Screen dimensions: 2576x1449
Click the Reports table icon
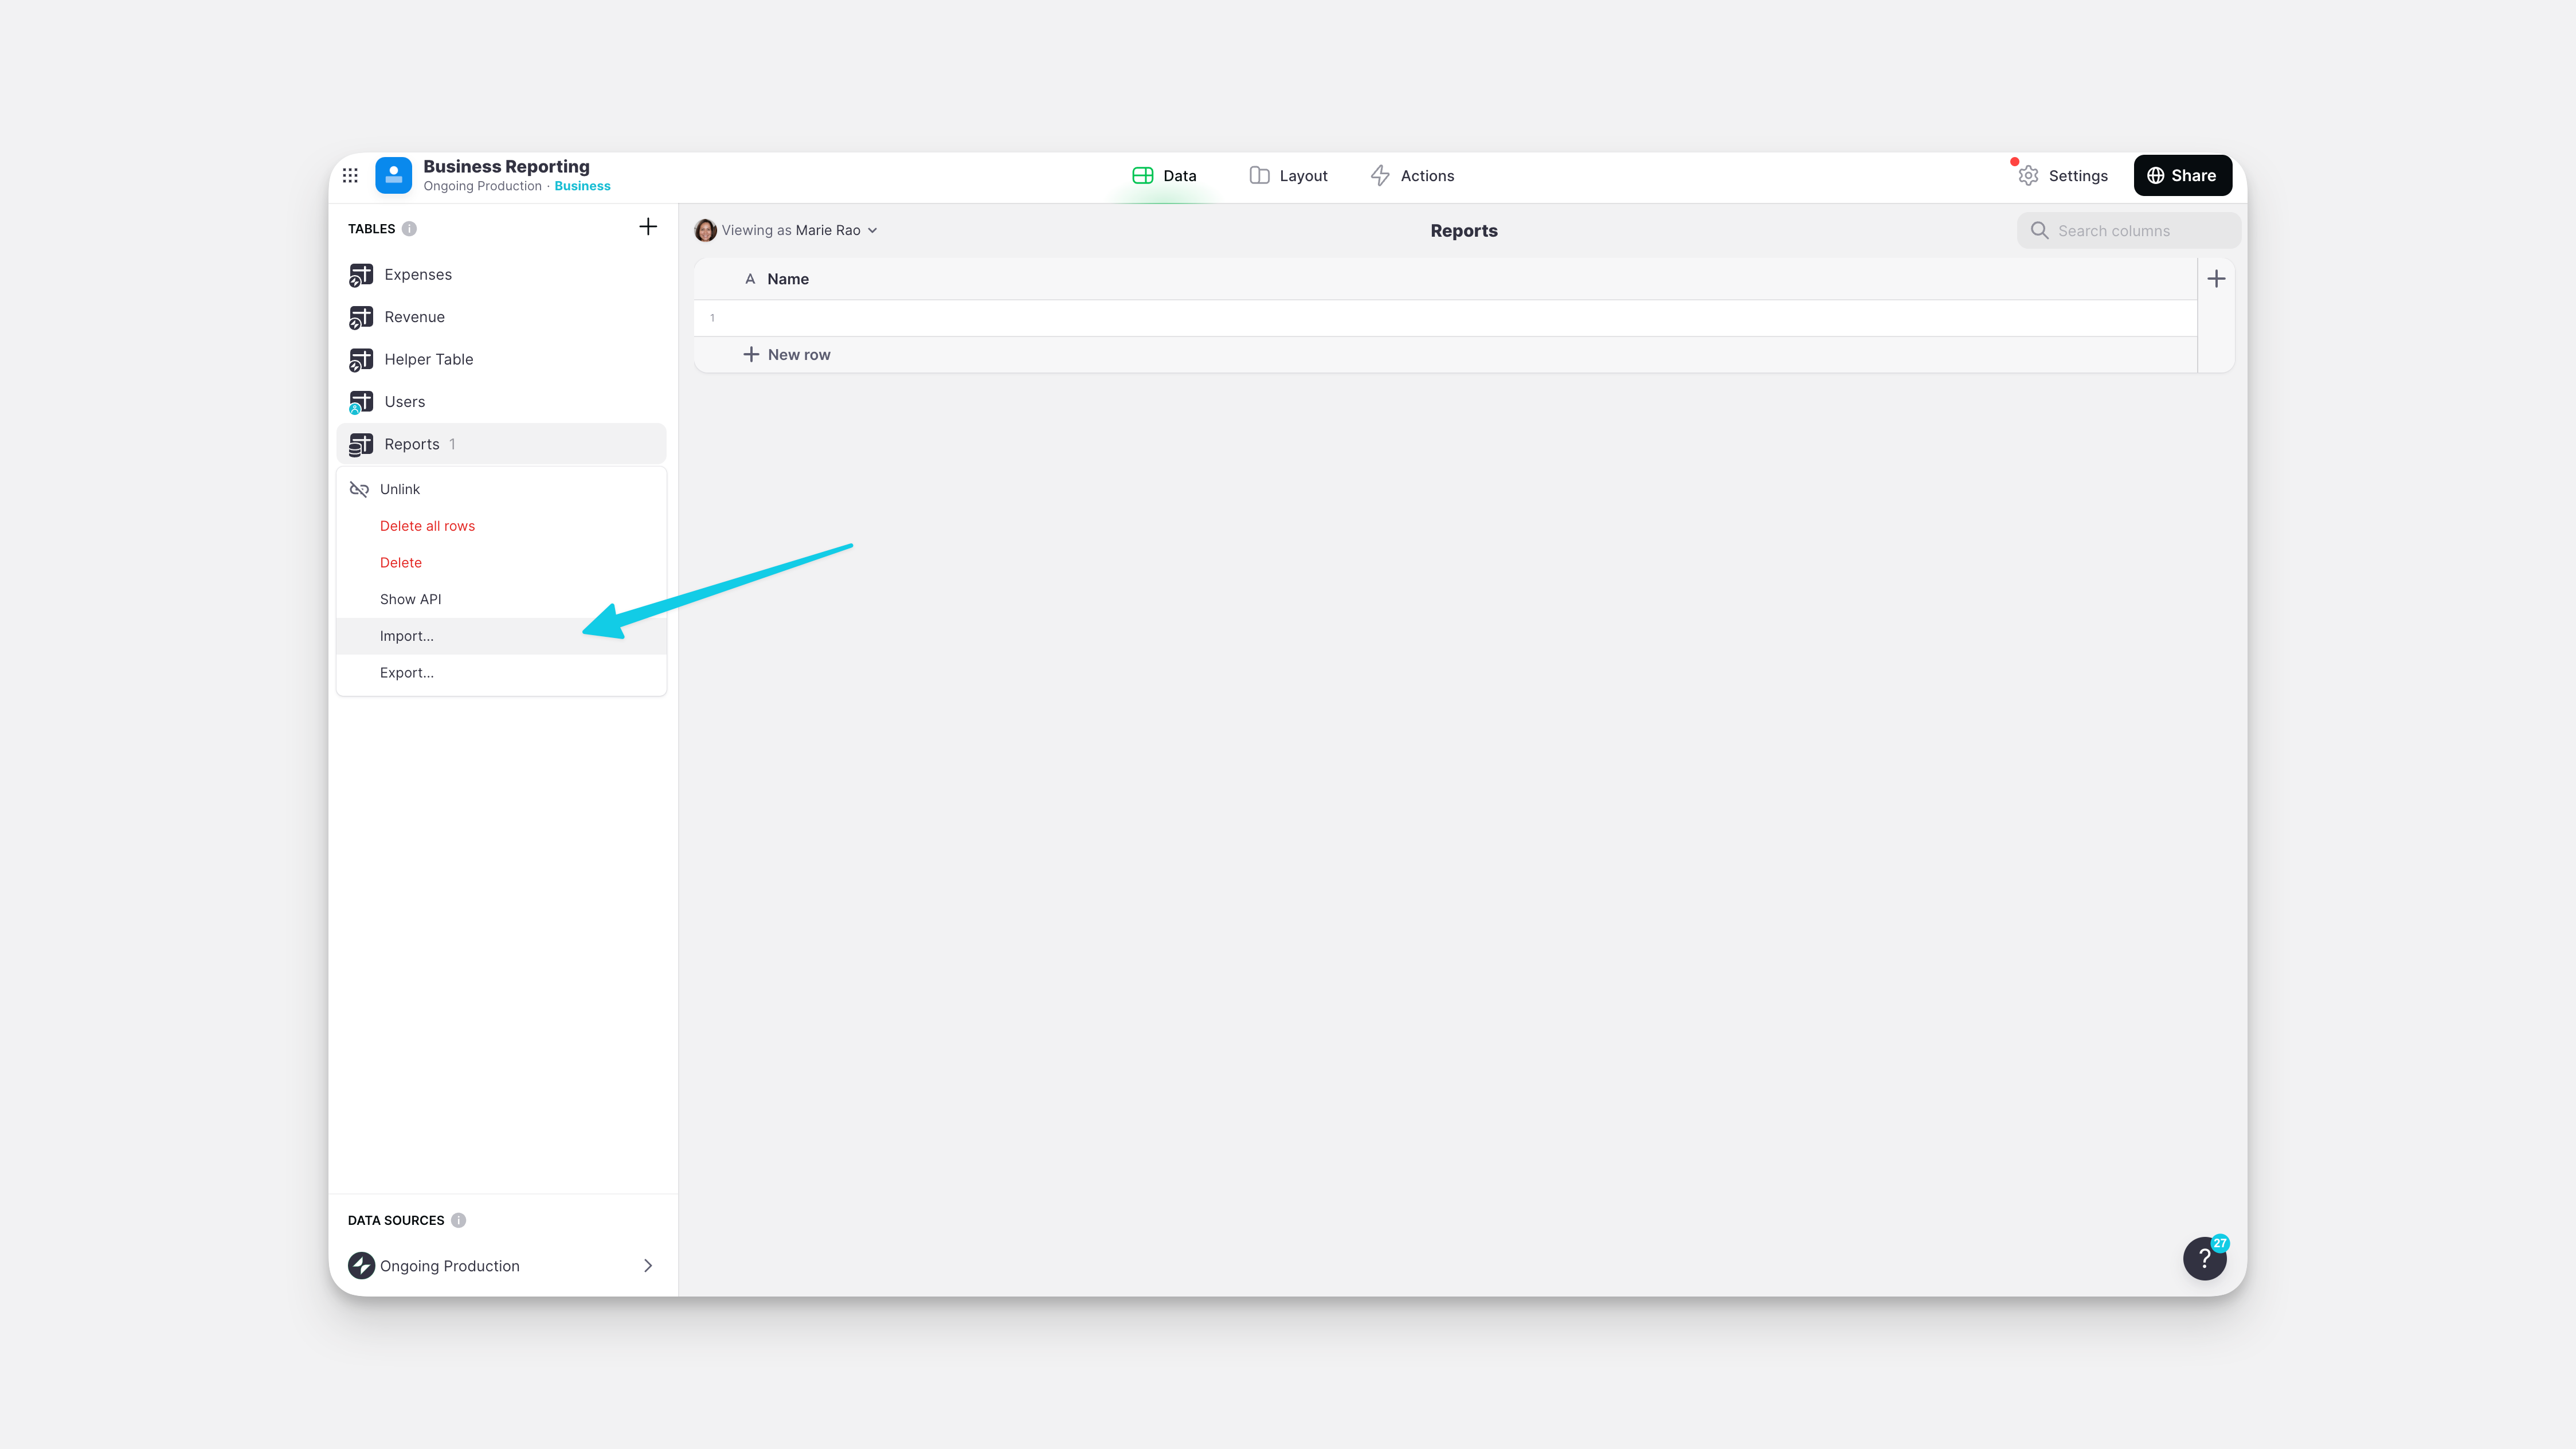pos(361,444)
